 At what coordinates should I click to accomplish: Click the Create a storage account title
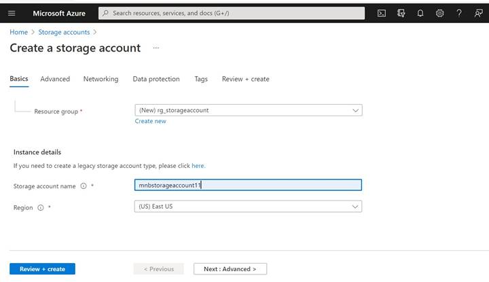[x=75, y=48]
